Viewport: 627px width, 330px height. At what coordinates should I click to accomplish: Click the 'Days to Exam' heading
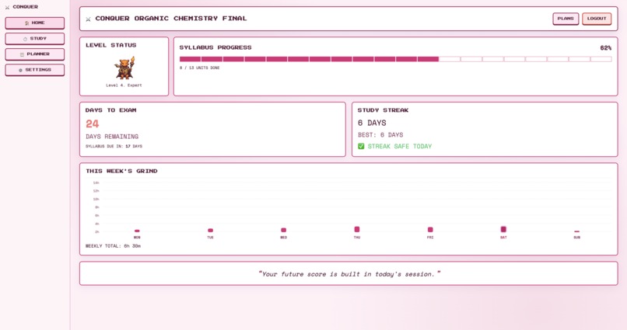coord(110,110)
